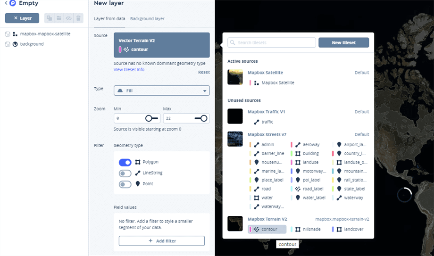Switch to Background layer tab
Viewport: 434px width, 256px height.
point(147,19)
